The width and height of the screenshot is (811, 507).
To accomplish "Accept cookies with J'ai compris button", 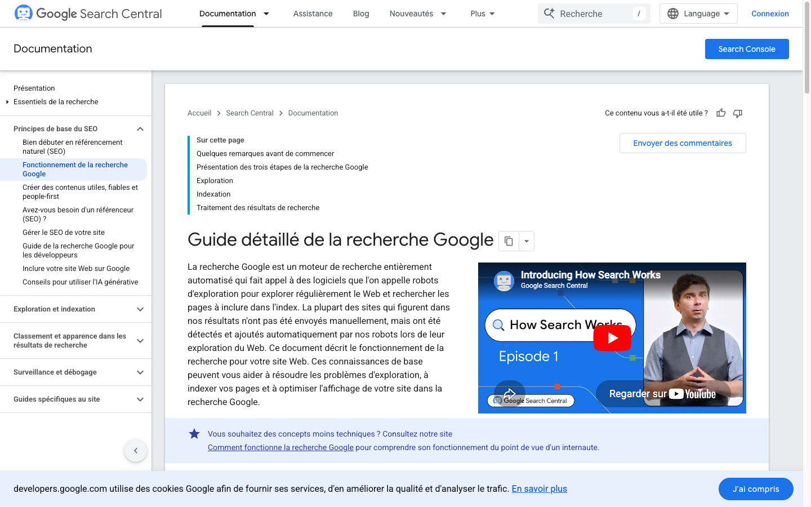I will tap(756, 489).
